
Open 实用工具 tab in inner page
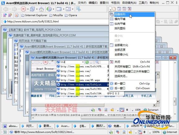pyautogui.click(x=128, y=96)
